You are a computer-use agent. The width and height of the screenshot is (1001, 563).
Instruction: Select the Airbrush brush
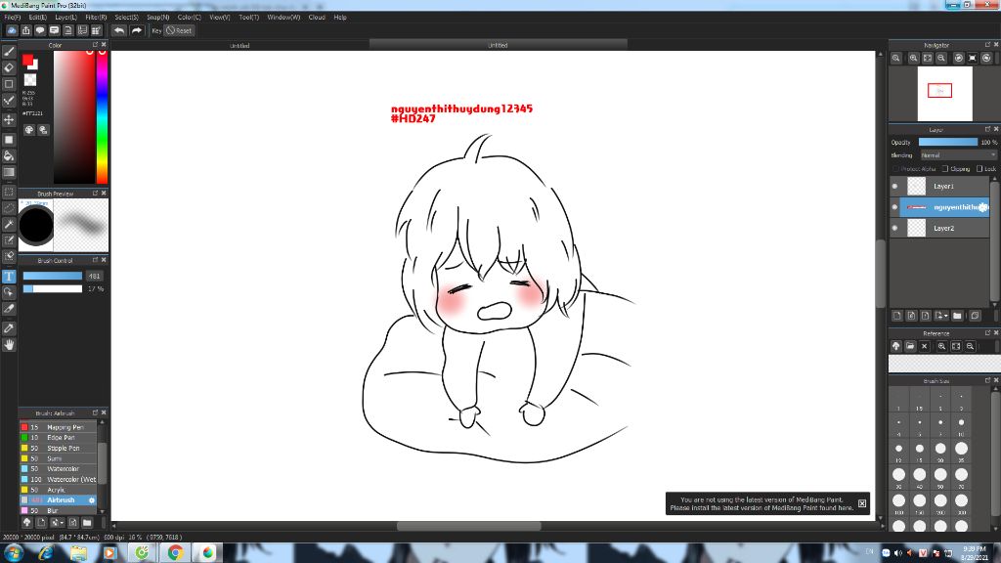[58, 500]
